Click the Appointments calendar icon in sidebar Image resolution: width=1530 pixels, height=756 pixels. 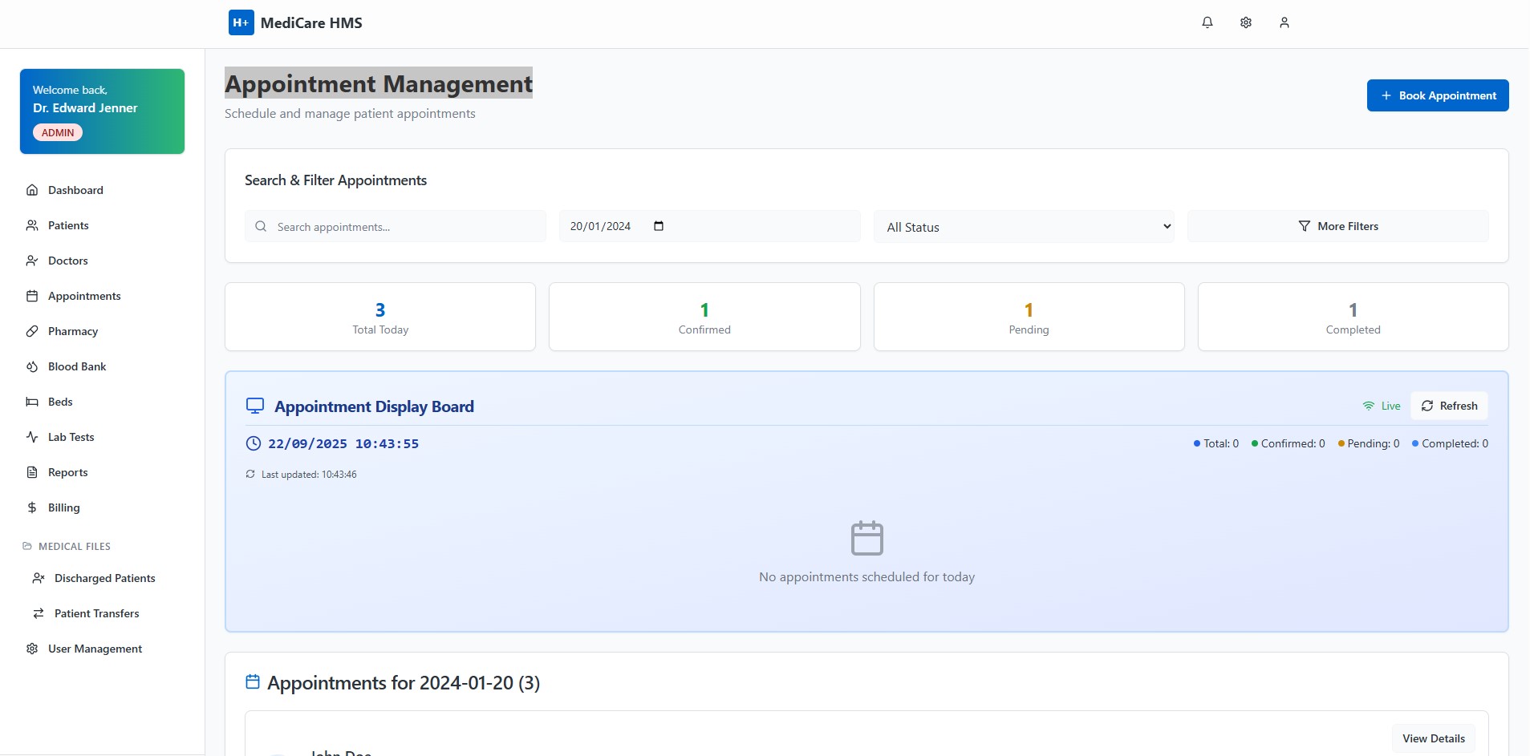(32, 296)
